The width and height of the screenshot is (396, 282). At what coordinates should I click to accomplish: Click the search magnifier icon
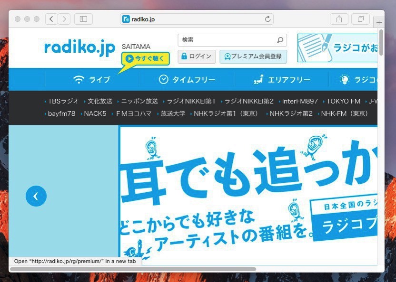coord(280,40)
